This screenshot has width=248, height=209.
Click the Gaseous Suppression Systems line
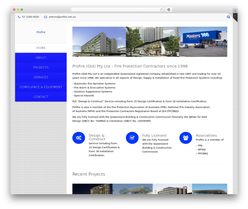click(92, 91)
